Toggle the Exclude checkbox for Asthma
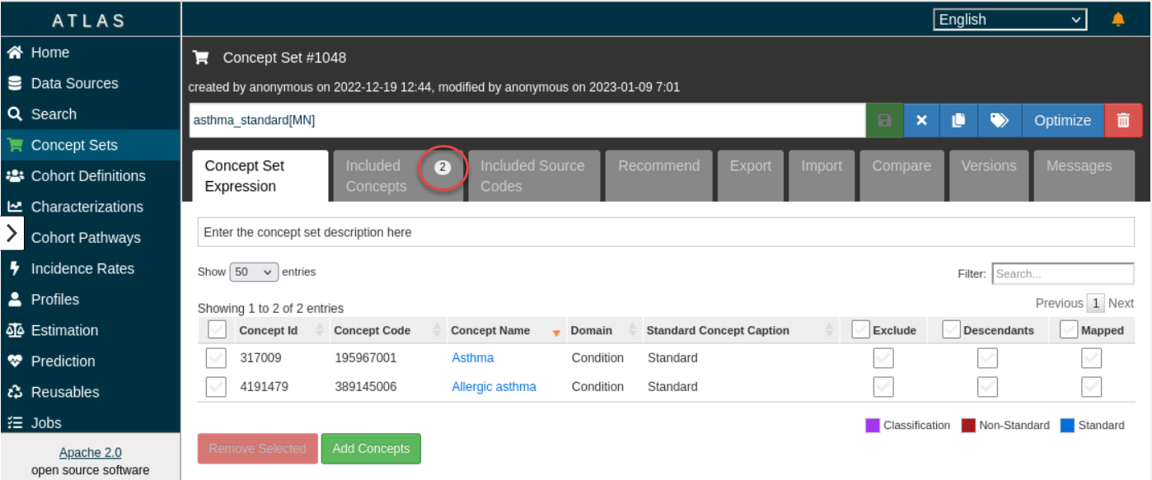This screenshot has width=1152, height=480. point(883,358)
